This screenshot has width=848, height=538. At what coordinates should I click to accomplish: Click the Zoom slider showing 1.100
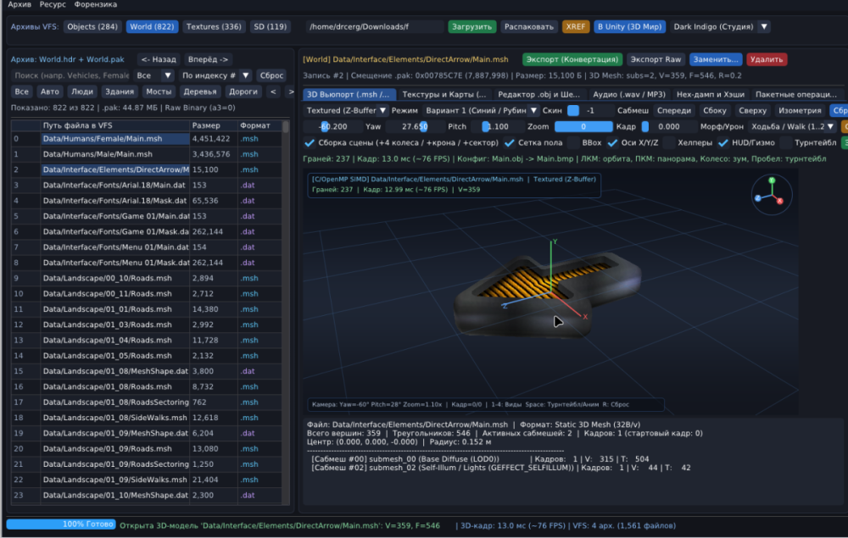point(495,127)
